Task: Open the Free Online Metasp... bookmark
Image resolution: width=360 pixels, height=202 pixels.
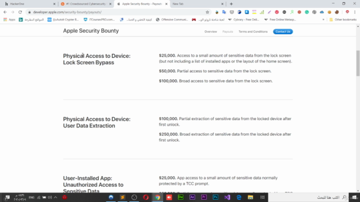Action: pyautogui.click(x=280, y=20)
